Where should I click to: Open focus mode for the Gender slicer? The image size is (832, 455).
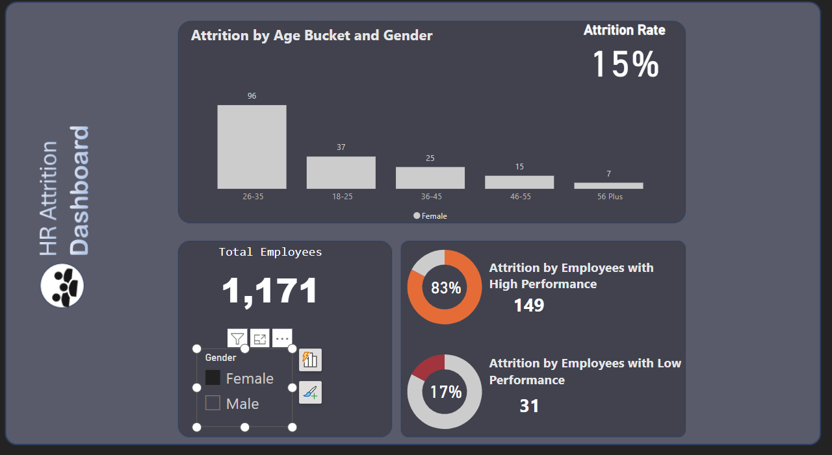[x=260, y=338]
